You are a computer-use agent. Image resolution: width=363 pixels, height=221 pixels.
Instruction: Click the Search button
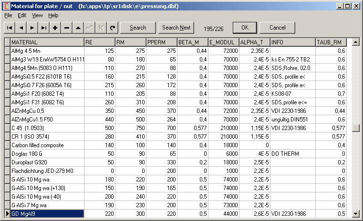[x=138, y=28]
